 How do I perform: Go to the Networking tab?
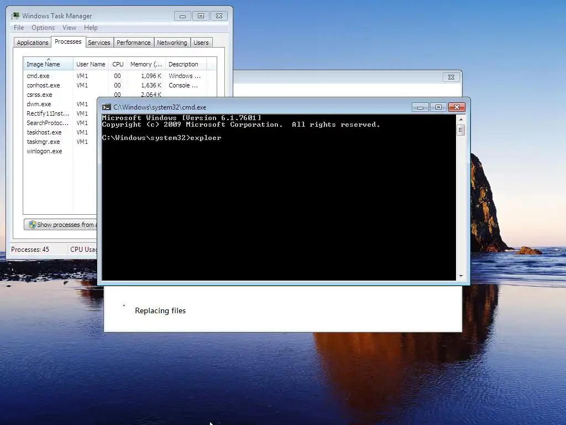pos(172,42)
